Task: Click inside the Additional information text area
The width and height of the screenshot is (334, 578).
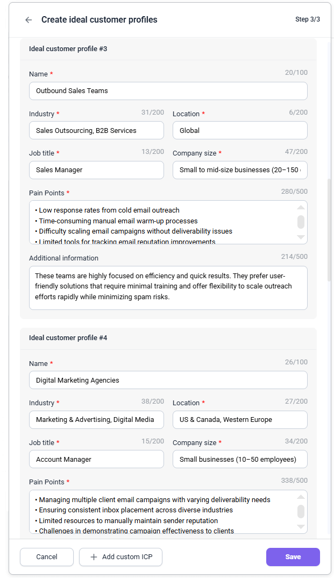Action: pos(168,287)
